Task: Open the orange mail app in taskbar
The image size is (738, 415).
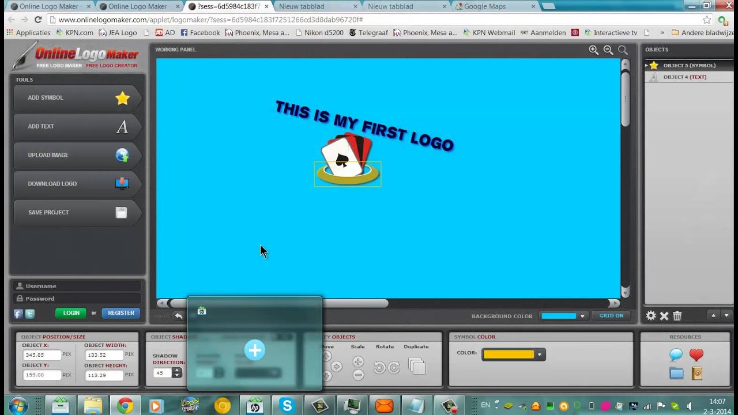Action: [x=383, y=406]
